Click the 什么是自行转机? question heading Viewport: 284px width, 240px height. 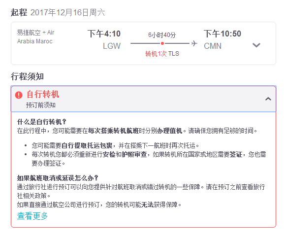tap(42, 122)
